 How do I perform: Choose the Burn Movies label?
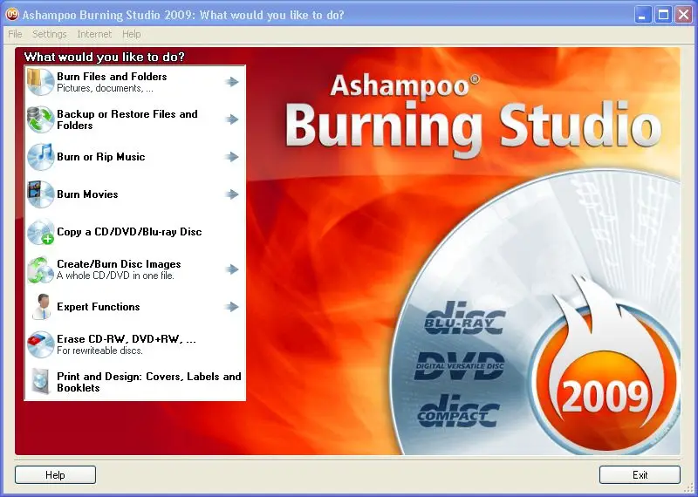click(88, 194)
